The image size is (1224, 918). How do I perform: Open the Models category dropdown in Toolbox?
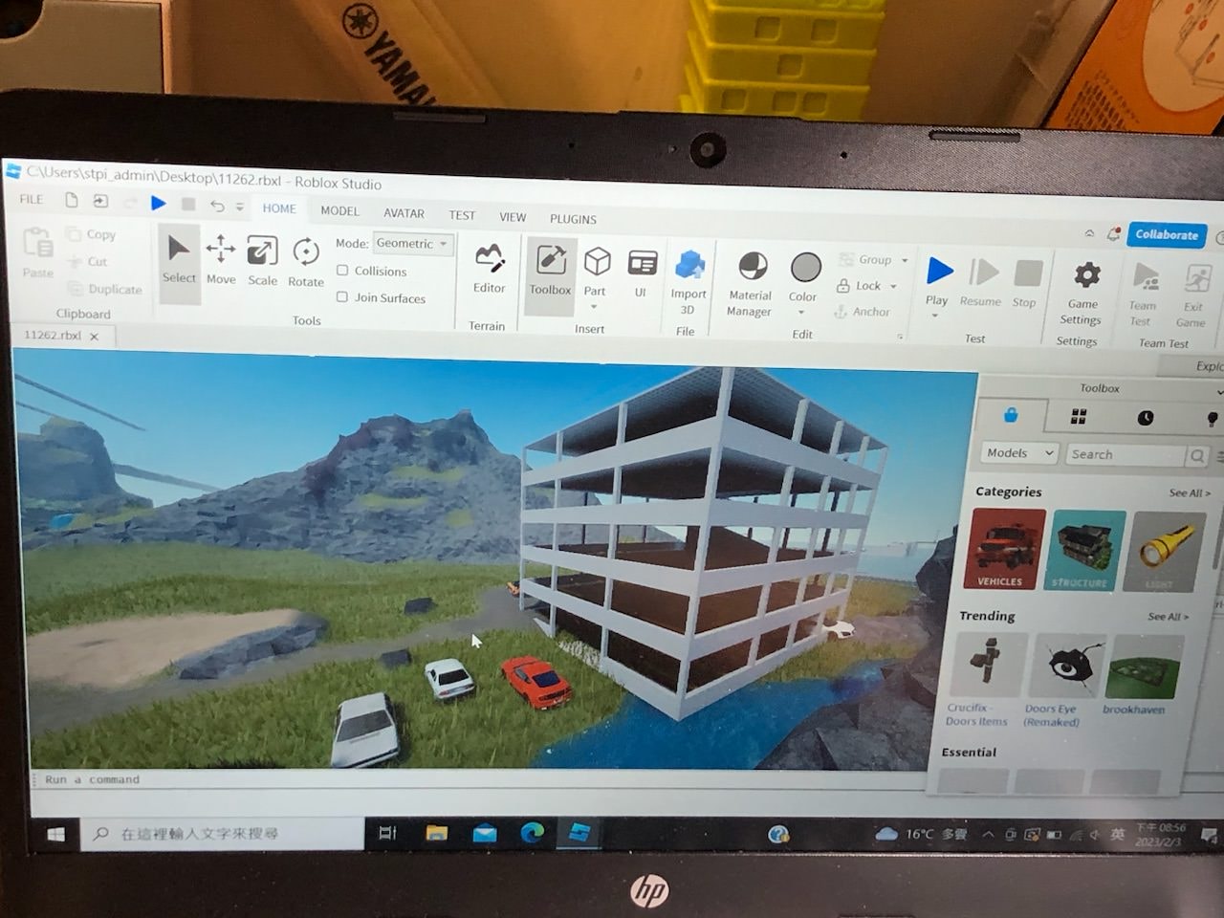(1019, 453)
